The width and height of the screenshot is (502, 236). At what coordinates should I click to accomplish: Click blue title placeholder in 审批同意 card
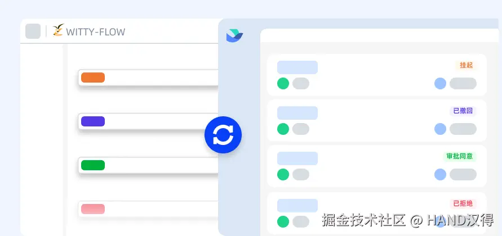pyautogui.click(x=297, y=158)
